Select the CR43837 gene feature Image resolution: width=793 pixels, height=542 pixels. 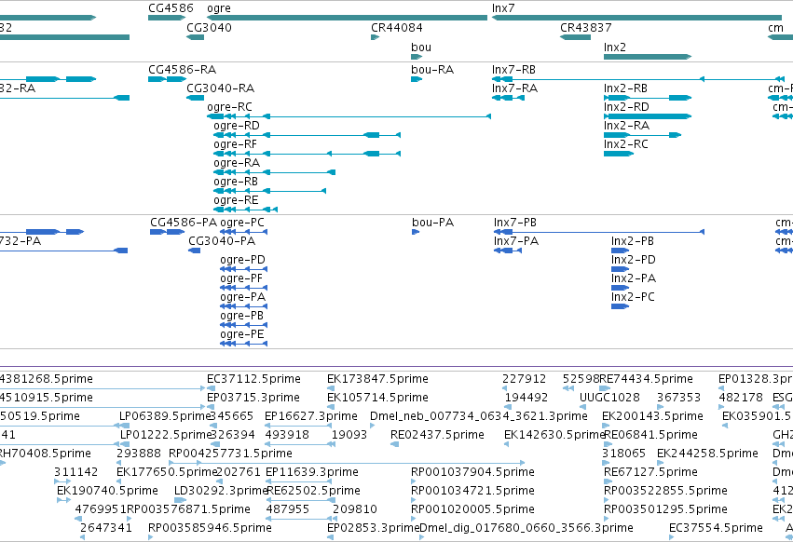pyautogui.click(x=575, y=37)
